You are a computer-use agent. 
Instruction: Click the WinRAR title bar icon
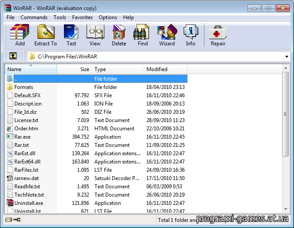[x=8, y=8]
